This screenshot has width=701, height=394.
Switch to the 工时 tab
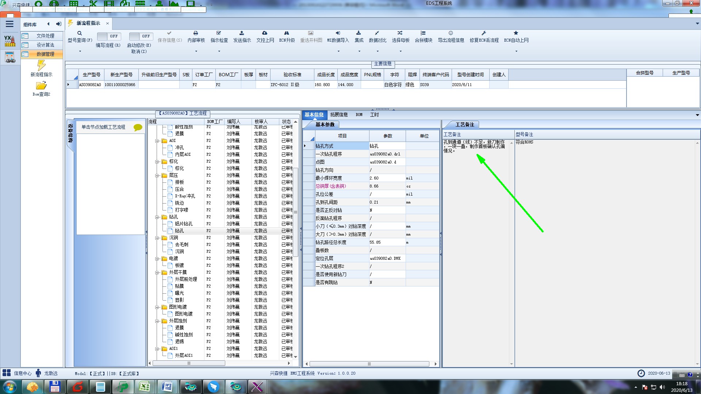[374, 115]
